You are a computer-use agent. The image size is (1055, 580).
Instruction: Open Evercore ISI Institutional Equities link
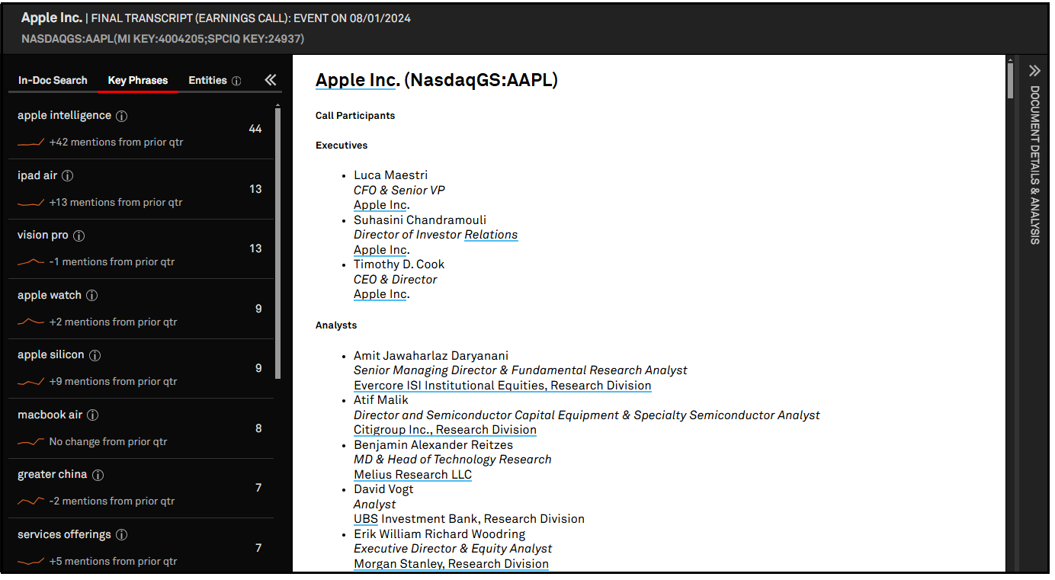[x=502, y=386]
